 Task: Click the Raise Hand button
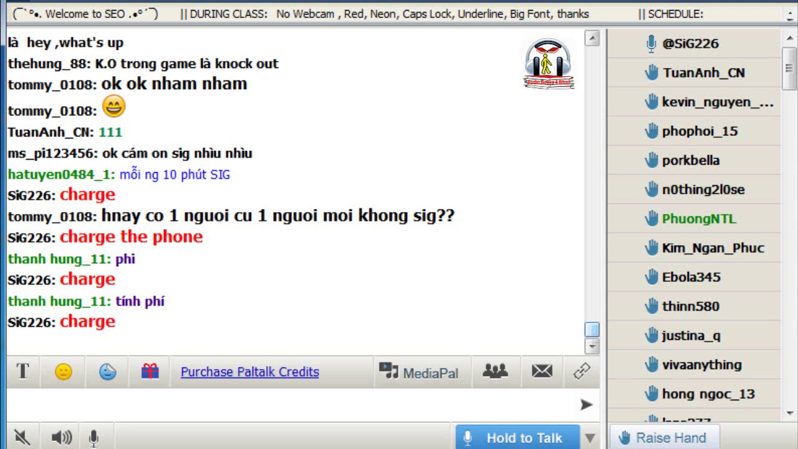tap(663, 438)
